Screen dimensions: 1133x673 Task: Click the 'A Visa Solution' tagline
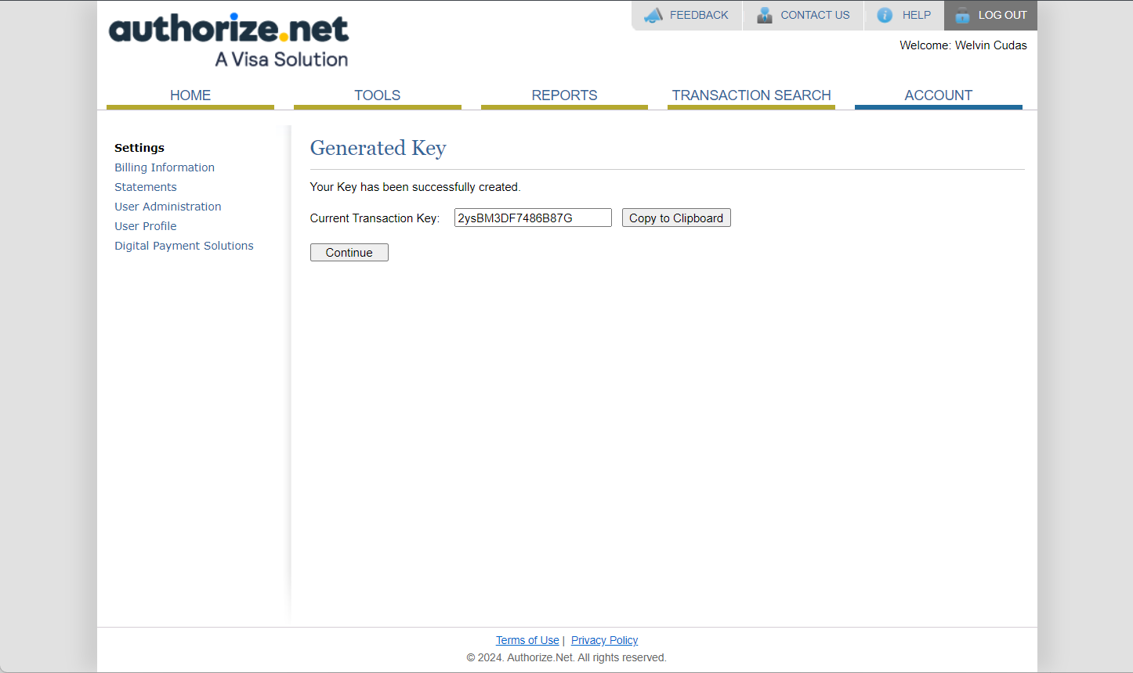281,59
